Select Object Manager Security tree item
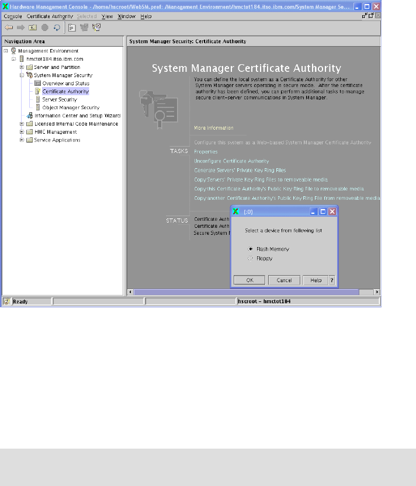Viewport: 416px width, 486px height. pos(71,107)
